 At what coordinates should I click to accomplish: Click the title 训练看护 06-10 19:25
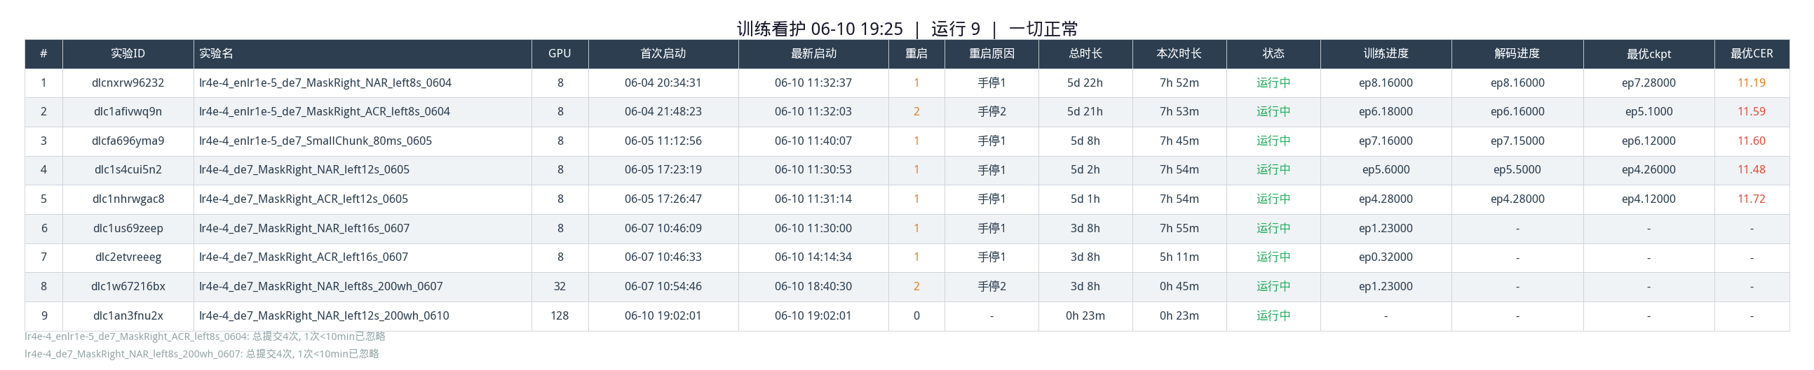[820, 29]
